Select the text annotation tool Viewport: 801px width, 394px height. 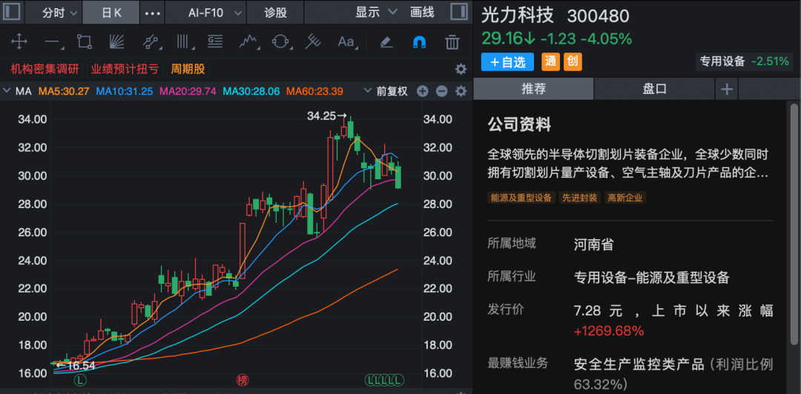point(346,41)
